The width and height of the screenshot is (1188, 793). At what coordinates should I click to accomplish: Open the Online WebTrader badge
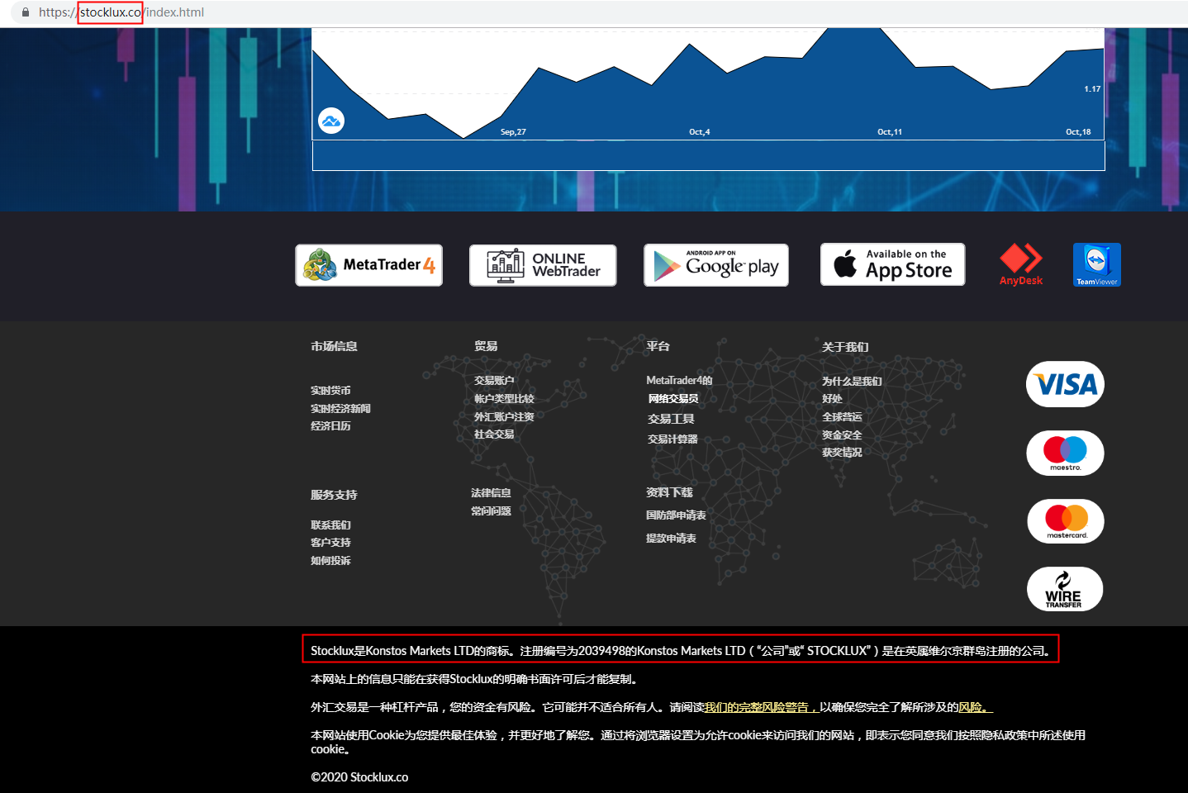tap(543, 265)
